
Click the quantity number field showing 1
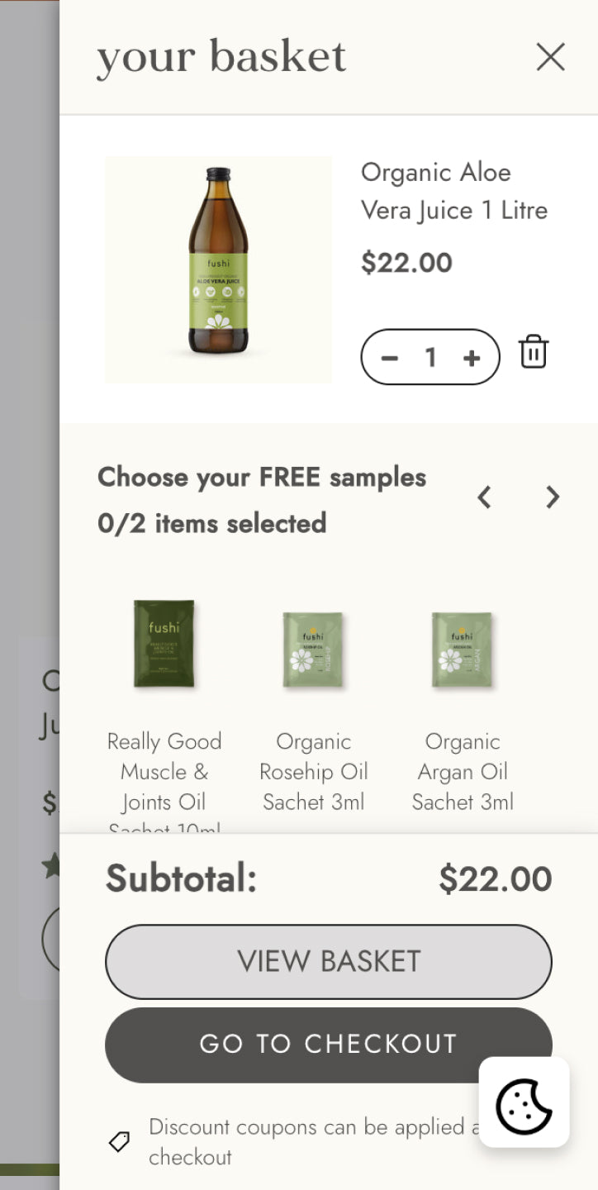tap(430, 358)
